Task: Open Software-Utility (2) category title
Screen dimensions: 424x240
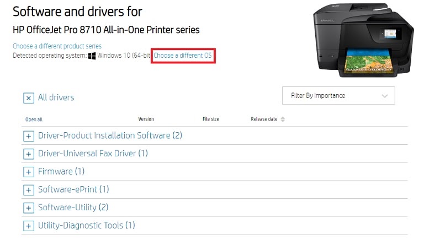Action: 73,208
